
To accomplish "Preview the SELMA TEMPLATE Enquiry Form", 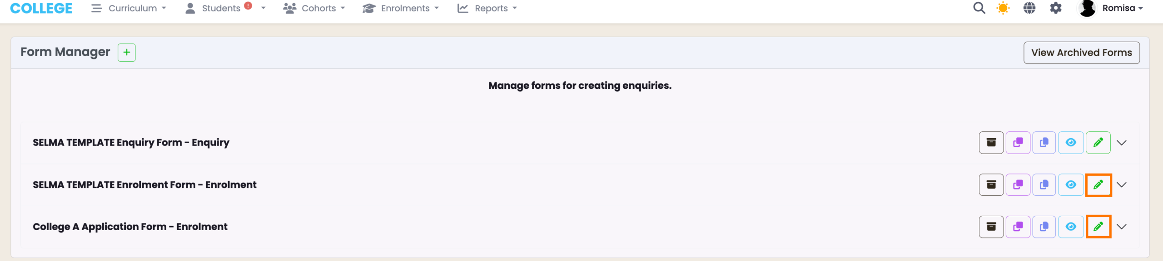I will pos(1071,143).
